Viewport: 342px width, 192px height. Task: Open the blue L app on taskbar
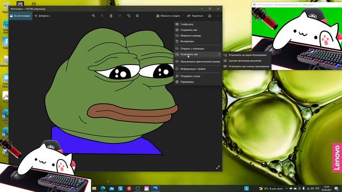coord(120,188)
